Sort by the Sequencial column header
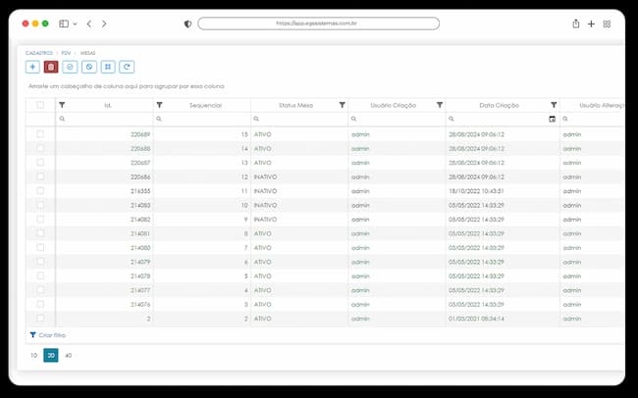Image resolution: width=638 pixels, height=398 pixels. 205,105
